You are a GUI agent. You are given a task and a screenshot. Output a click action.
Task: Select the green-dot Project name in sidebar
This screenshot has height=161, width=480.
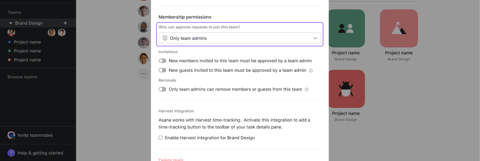pos(27,51)
